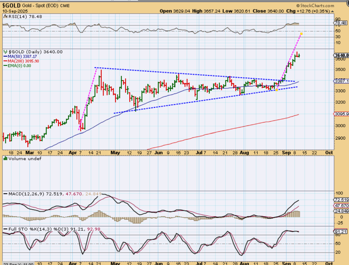Click the up-arrow icon after the Chg percentage

click(332, 11)
